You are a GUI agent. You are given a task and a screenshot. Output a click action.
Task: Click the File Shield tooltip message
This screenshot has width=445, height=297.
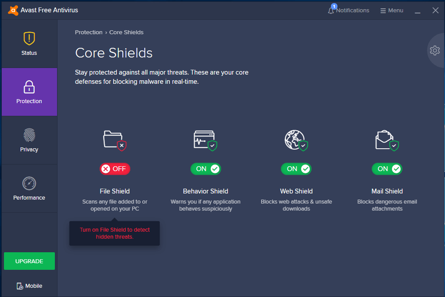[x=115, y=233]
